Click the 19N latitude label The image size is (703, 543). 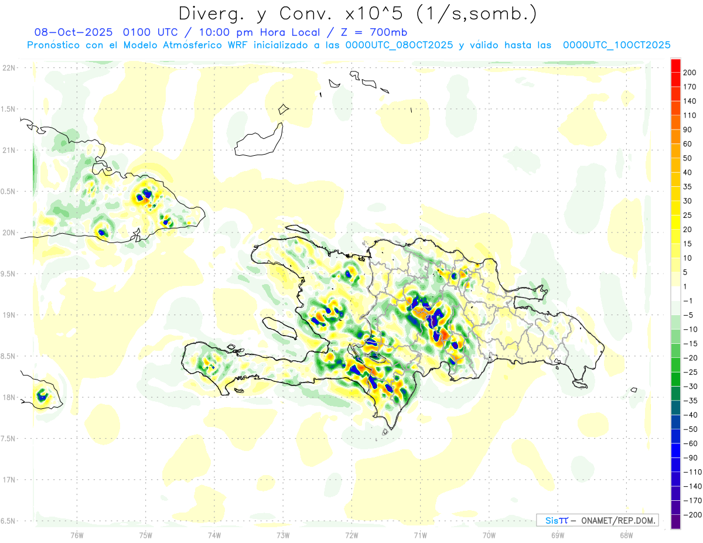[x=8, y=315]
